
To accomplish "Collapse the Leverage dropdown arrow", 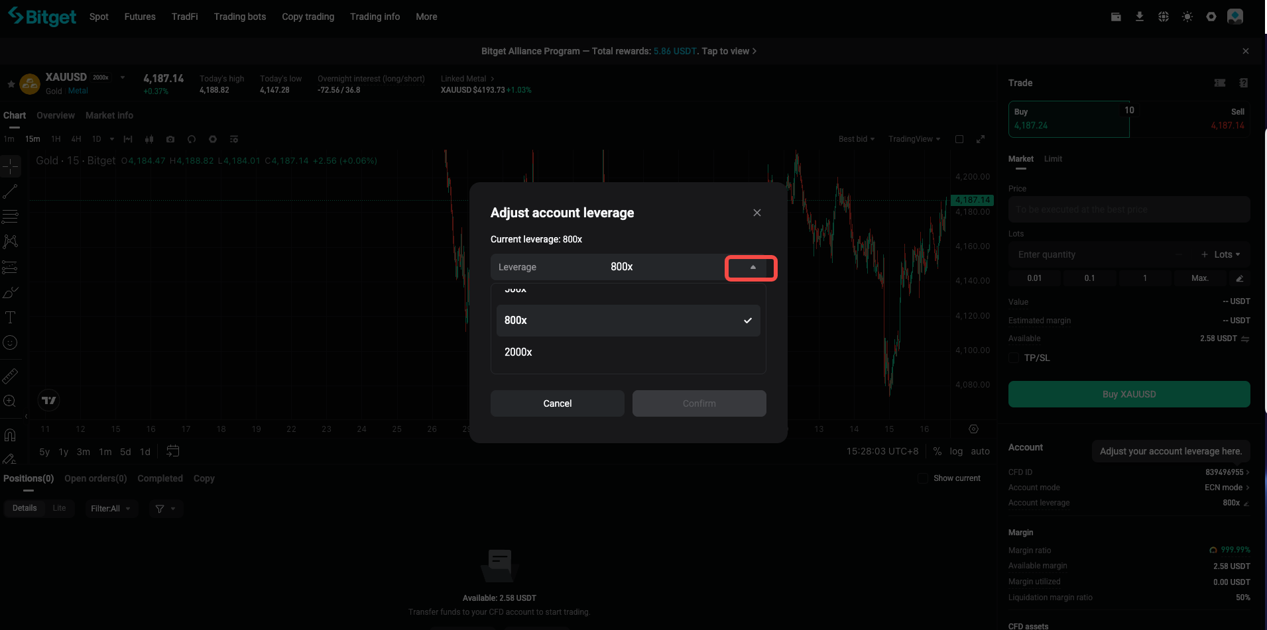I will tap(753, 267).
